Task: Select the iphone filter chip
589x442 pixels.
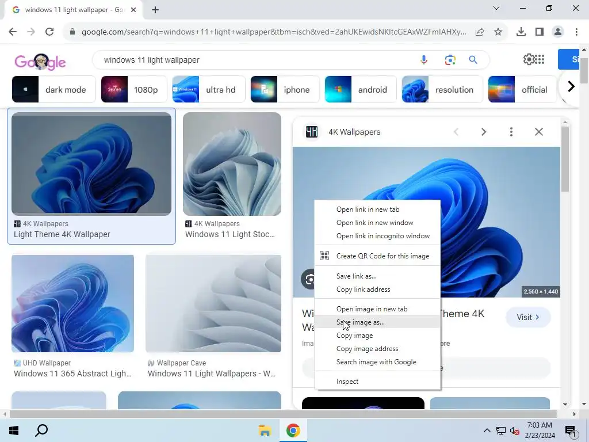Action: [285, 89]
